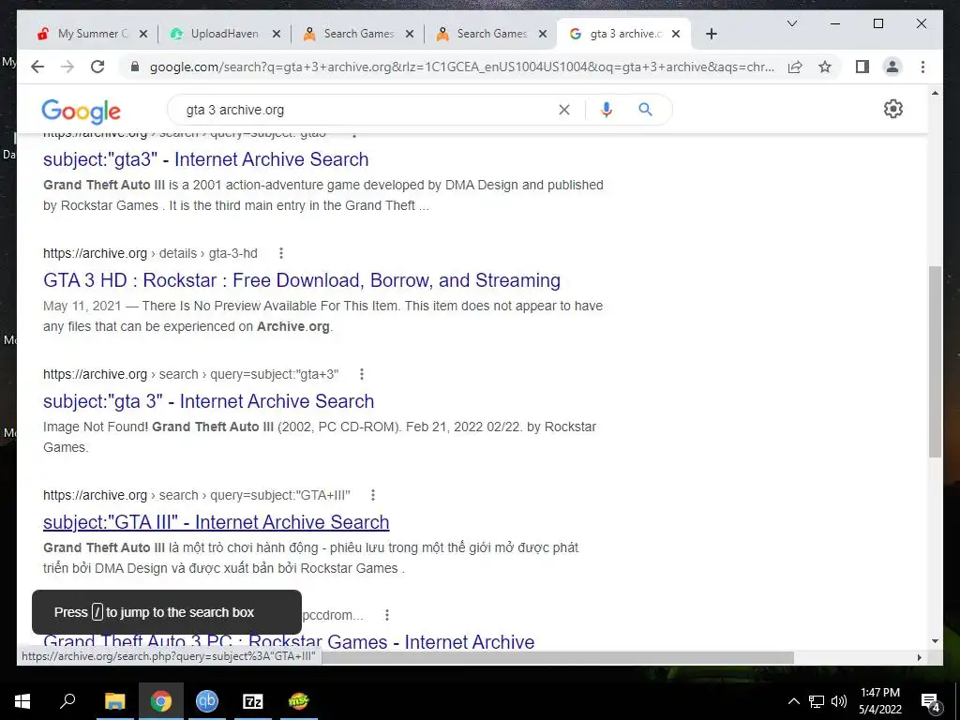Open subject:"gta3" Internet Archive Search link
This screenshot has width=960, height=720.
tap(205, 159)
